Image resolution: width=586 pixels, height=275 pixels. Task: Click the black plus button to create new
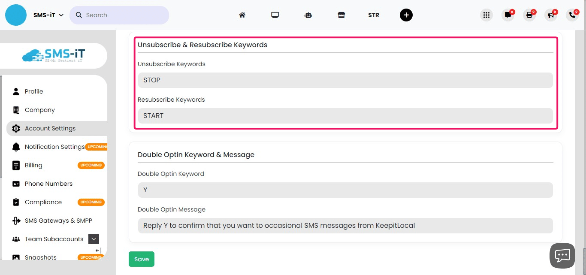(406, 15)
